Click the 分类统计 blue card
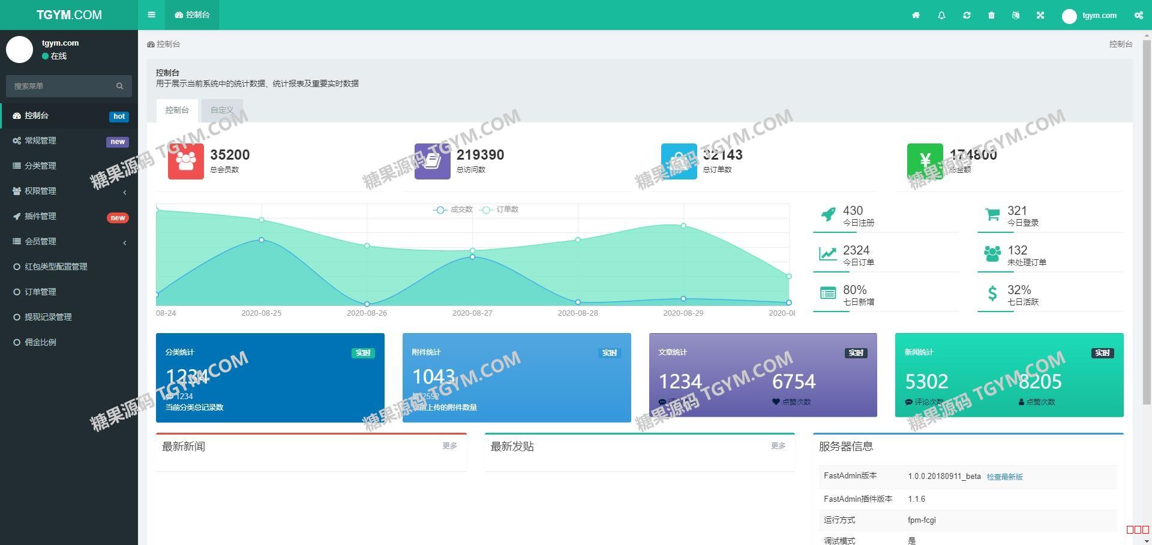Screen dimensions: 1152x545 (x=270, y=378)
